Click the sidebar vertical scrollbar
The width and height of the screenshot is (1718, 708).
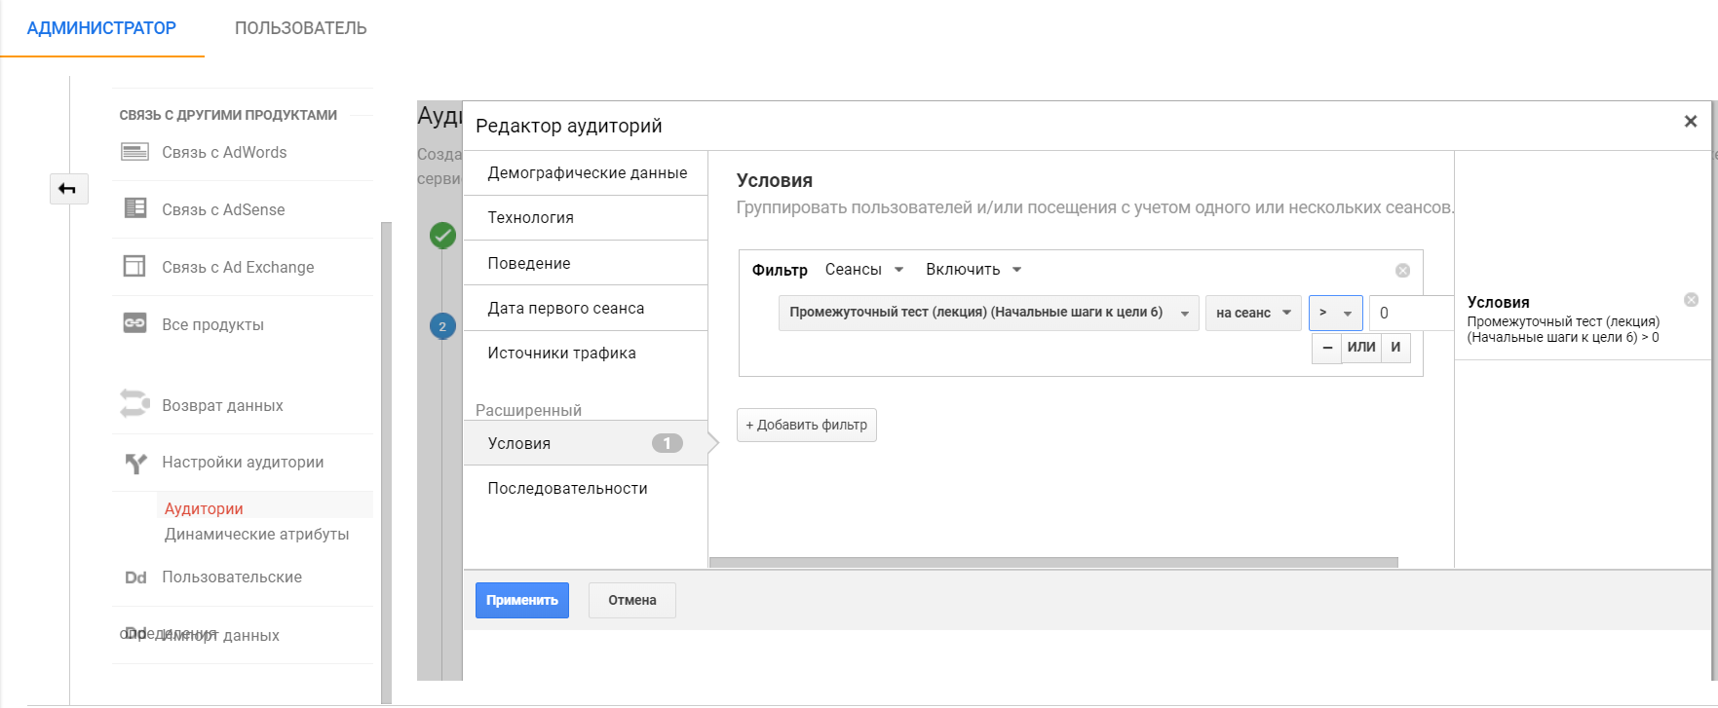[386, 463]
